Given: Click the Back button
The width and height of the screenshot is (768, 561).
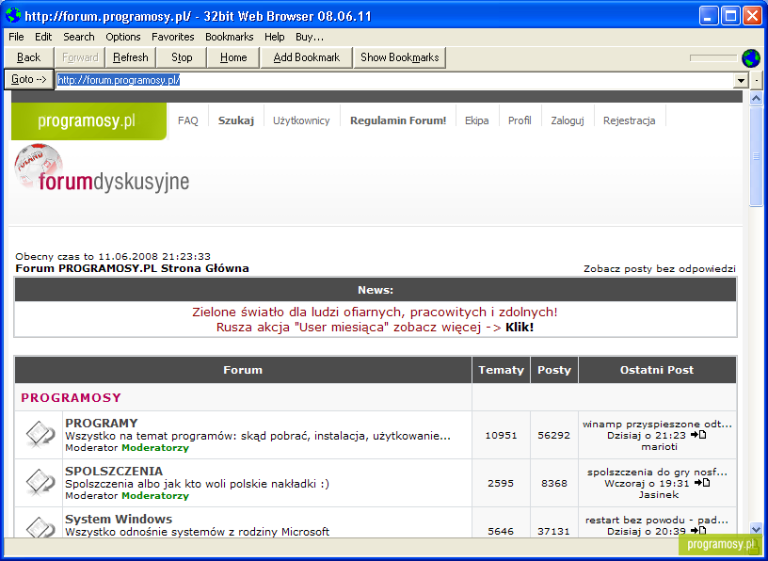Looking at the screenshot, I should tap(28, 57).
